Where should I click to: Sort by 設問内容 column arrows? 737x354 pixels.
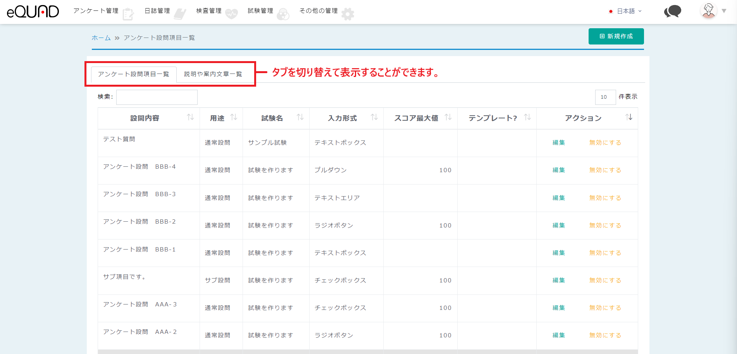click(x=190, y=117)
